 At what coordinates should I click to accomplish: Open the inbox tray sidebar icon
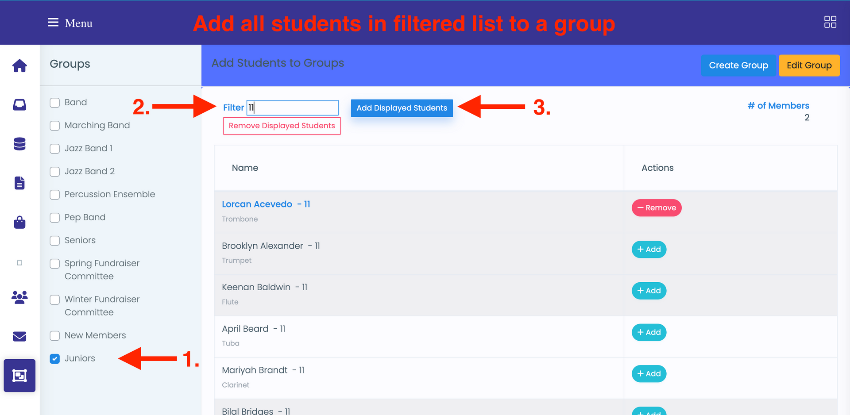pos(19,105)
